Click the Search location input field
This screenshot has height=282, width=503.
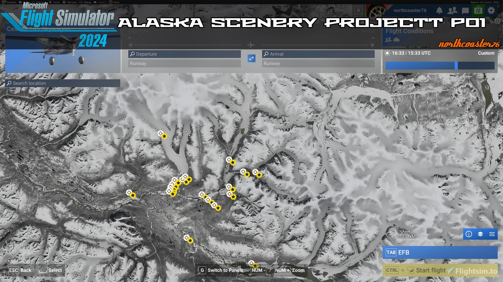click(x=63, y=83)
